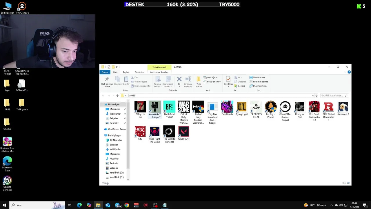Open the Ubisoft Connect desktop icon
This screenshot has height=209, width=371.
tap(7, 183)
